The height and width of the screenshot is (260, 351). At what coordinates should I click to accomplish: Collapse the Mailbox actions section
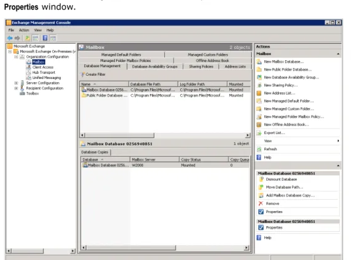[338, 54]
